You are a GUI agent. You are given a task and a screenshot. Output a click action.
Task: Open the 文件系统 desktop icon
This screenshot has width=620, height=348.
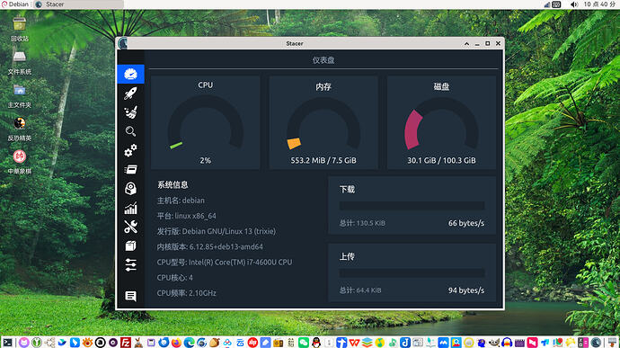point(20,63)
